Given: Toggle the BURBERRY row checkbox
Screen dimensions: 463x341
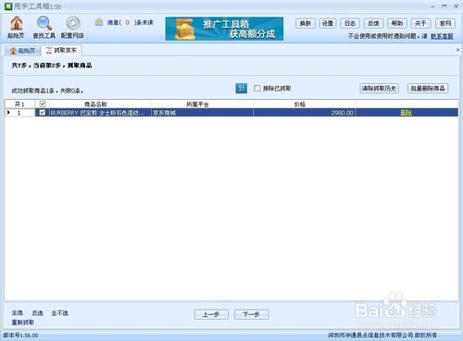Looking at the screenshot, I should point(43,113).
